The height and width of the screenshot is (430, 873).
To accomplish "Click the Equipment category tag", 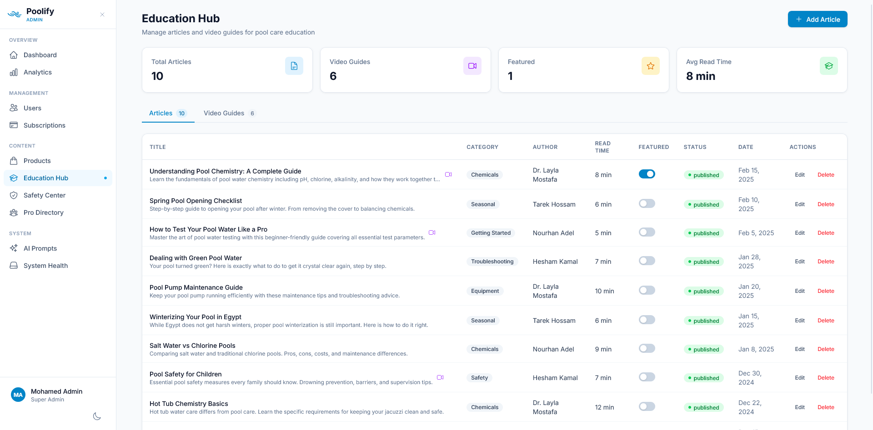I will 485,291.
